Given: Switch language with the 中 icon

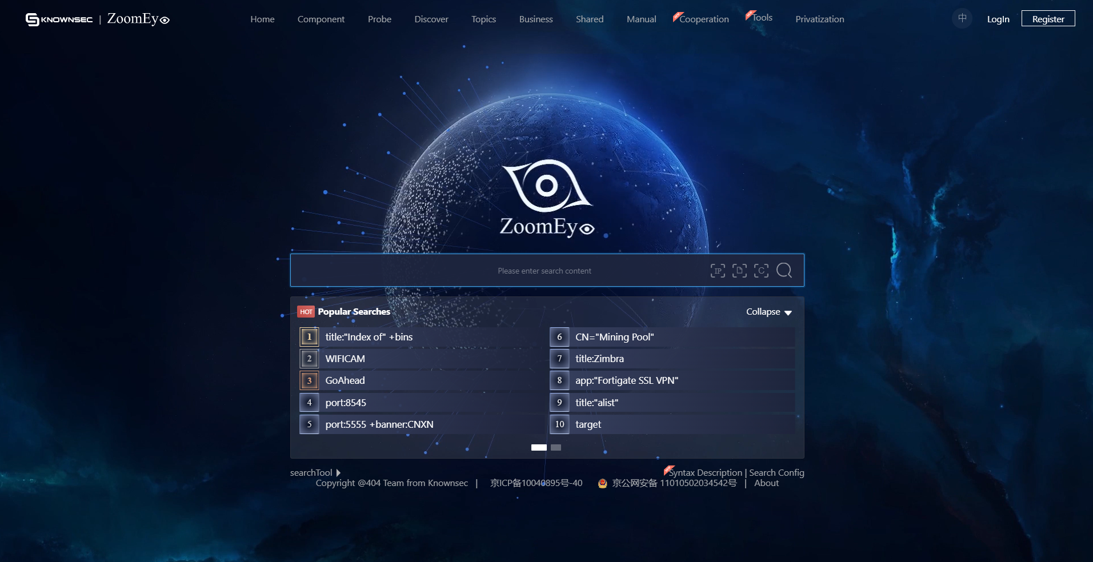Looking at the screenshot, I should 962,18.
